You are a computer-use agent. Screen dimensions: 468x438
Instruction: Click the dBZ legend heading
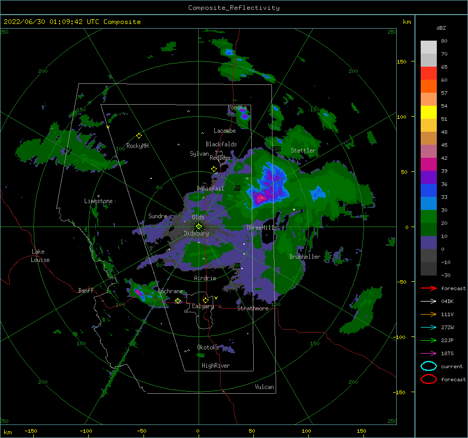(441, 28)
